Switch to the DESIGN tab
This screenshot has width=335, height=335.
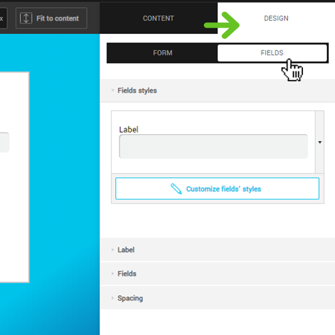(276, 18)
